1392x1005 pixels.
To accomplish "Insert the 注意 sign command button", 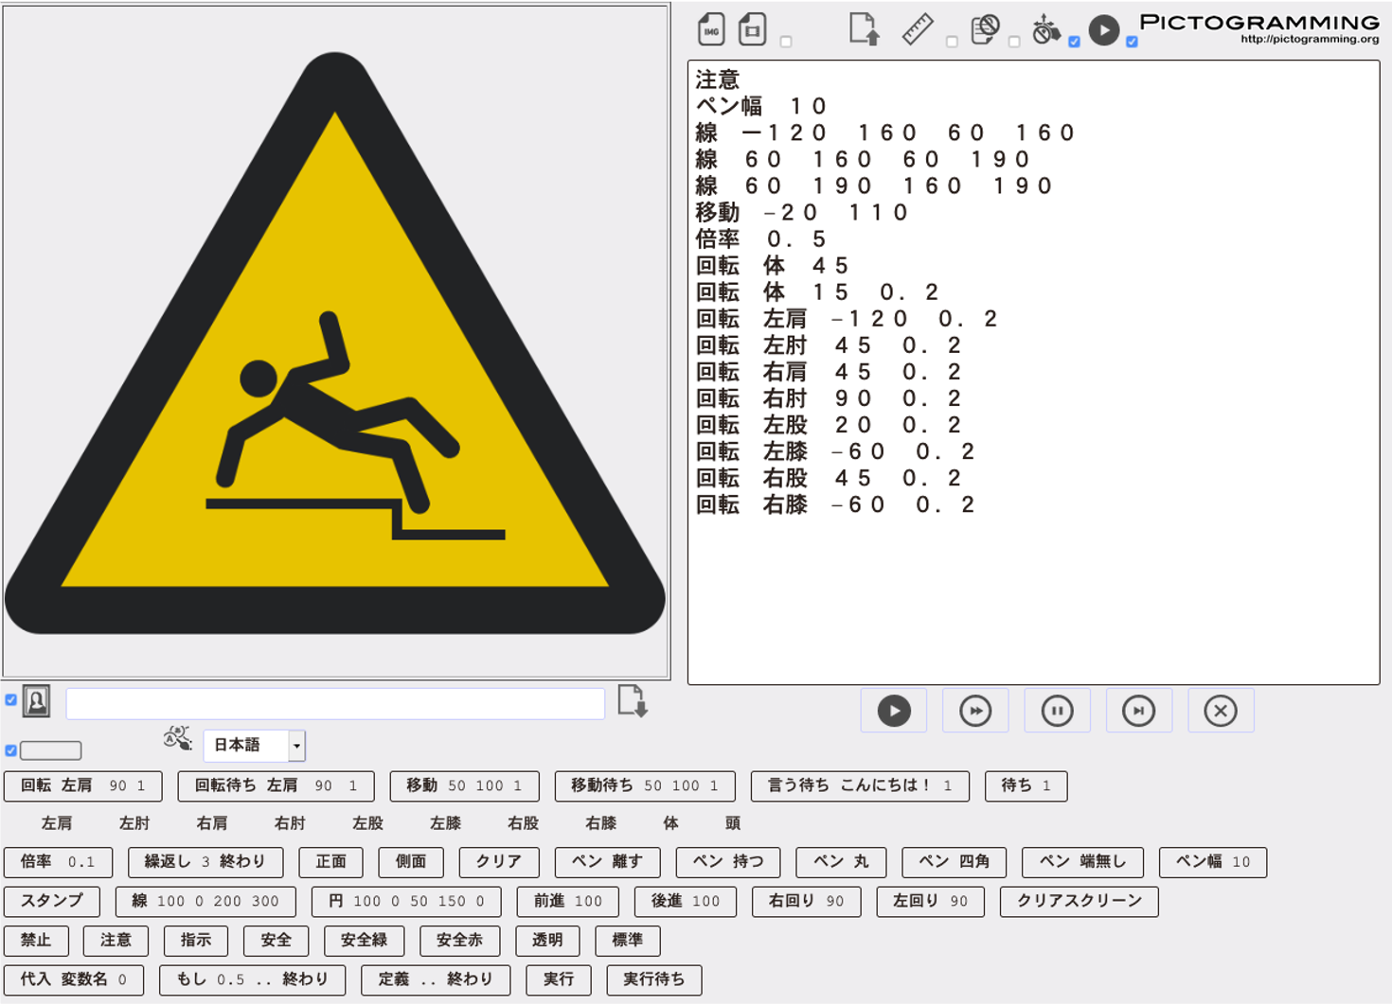I will [x=116, y=940].
